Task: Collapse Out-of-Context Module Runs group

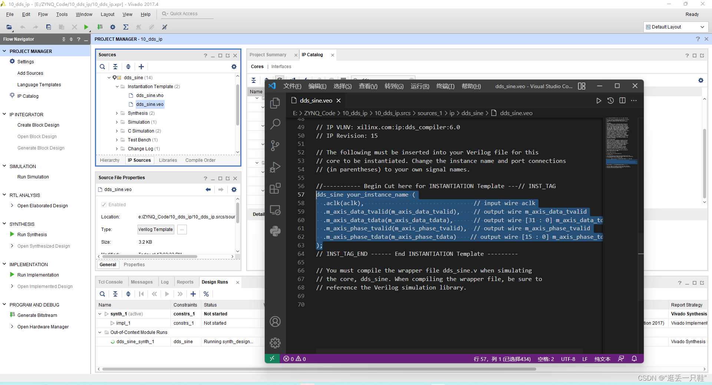Action: coord(100,332)
